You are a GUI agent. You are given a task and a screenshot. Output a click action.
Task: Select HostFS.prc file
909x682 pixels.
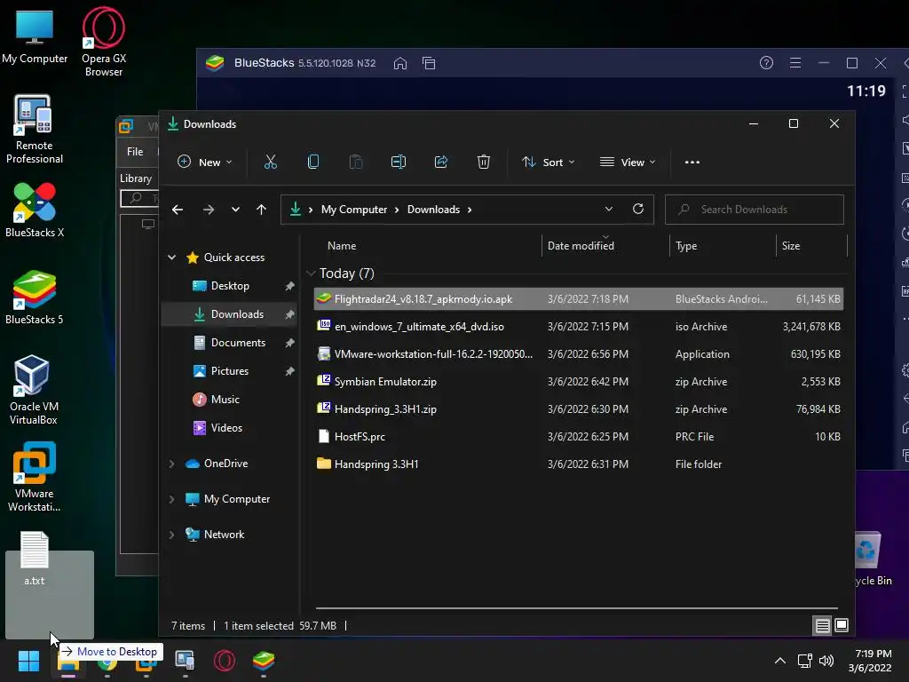point(578,437)
